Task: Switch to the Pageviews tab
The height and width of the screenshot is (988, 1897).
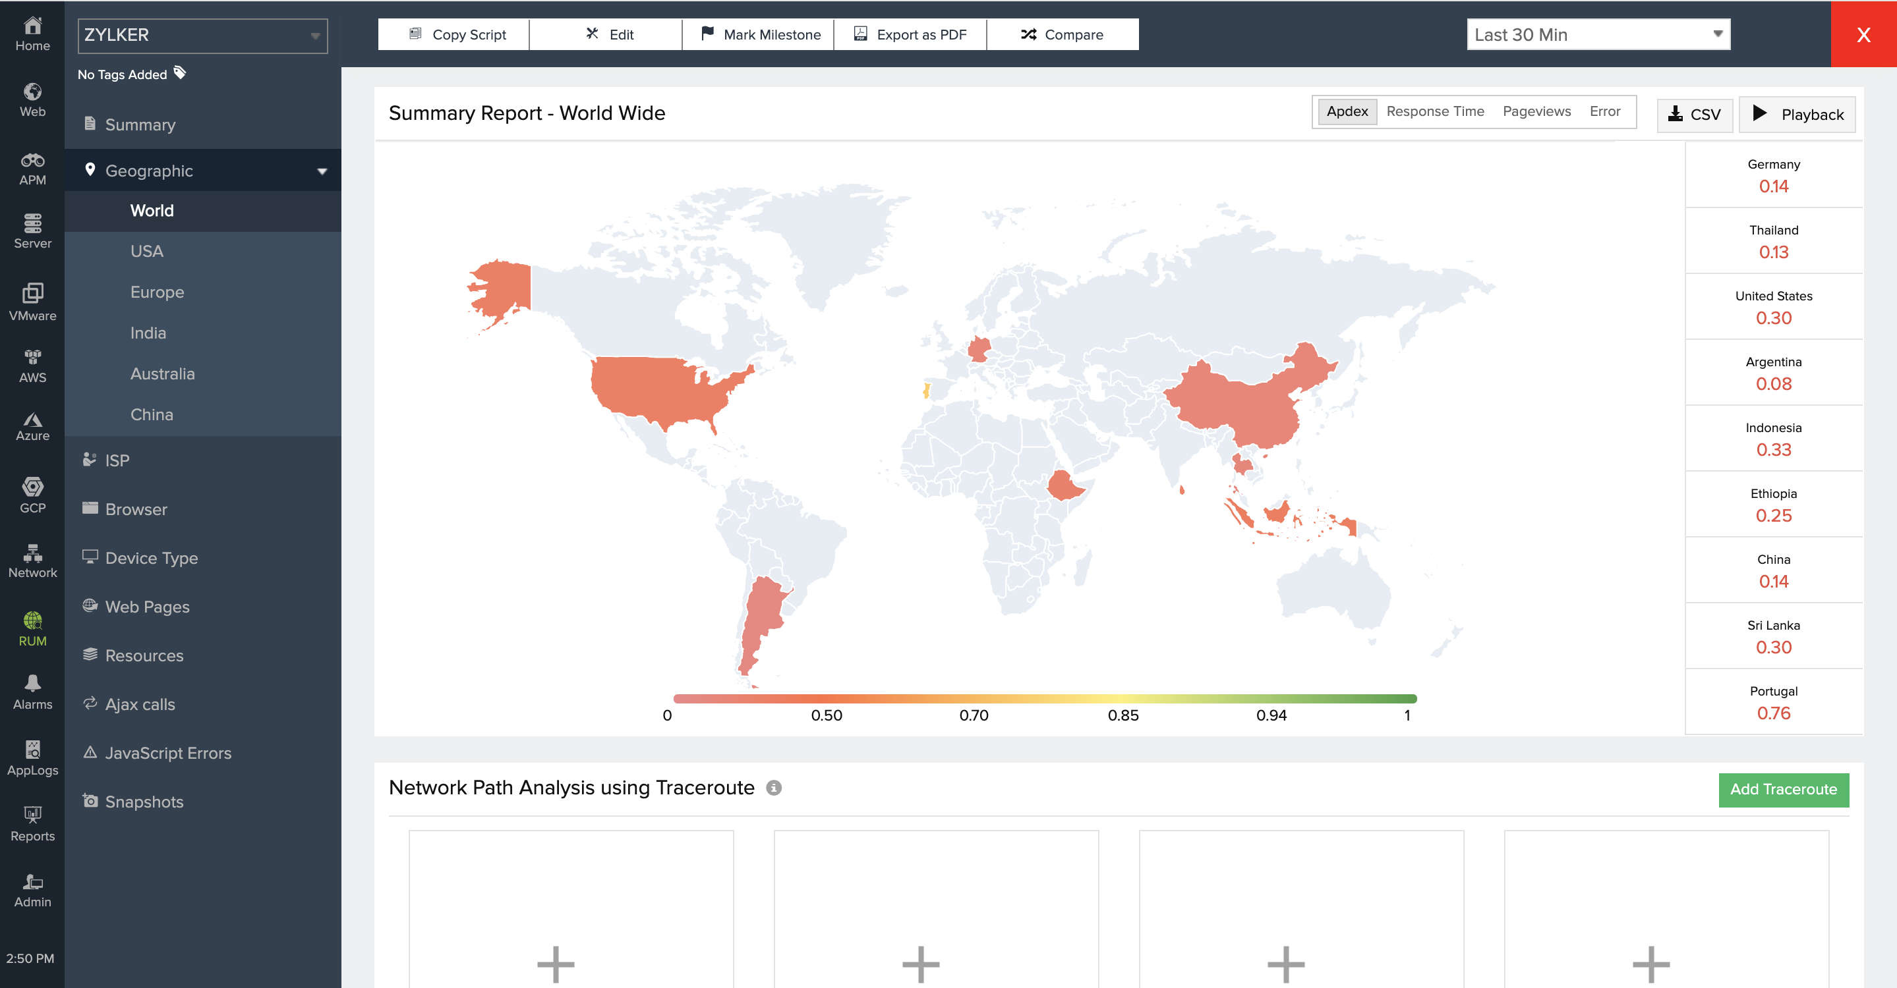Action: [x=1536, y=111]
